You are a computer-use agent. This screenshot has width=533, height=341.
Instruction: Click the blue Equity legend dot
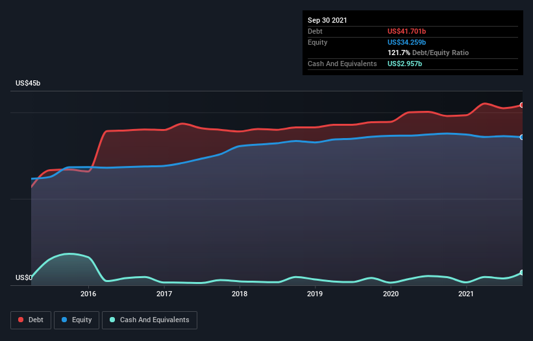(64, 320)
